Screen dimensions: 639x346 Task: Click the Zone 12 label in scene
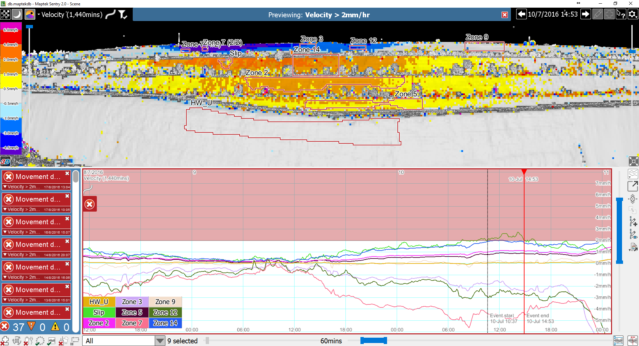[x=363, y=41]
